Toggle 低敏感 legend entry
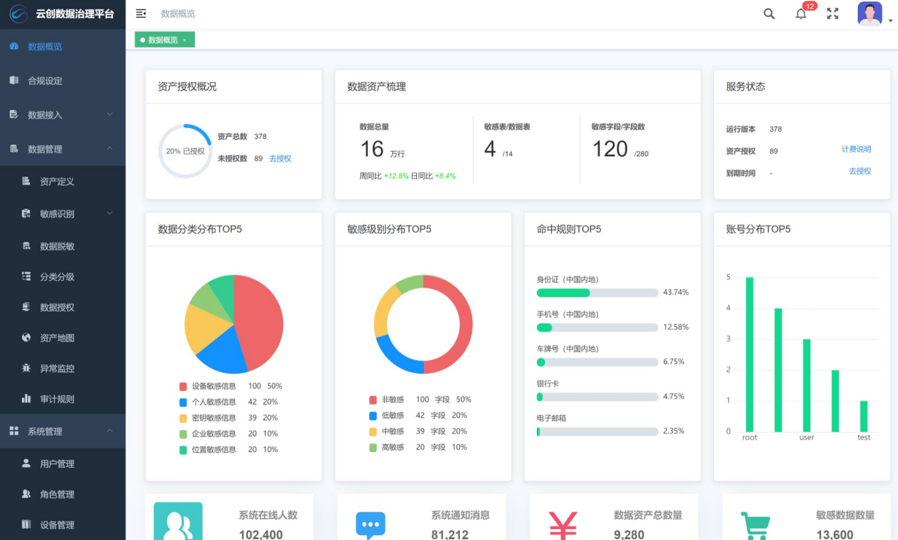The width and height of the screenshot is (898, 540). click(x=418, y=415)
